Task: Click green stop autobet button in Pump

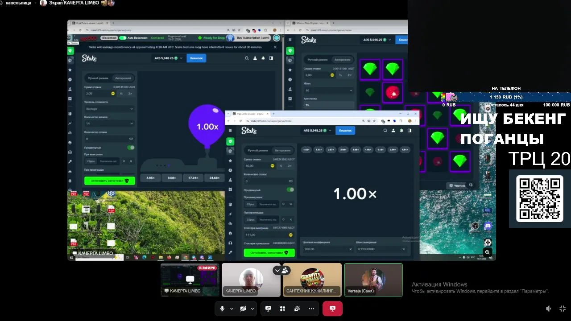Action: (x=110, y=181)
